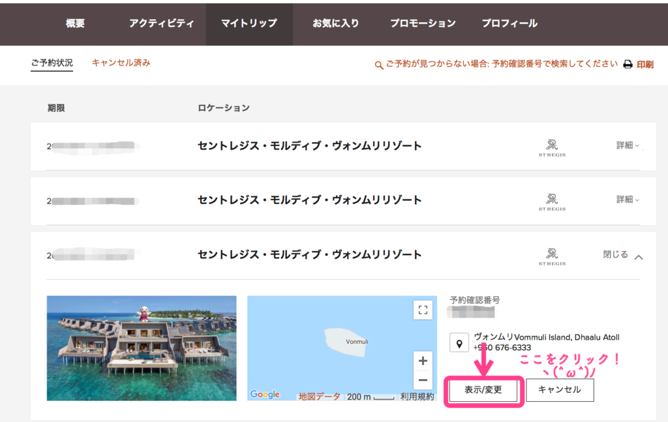Click the St. Regis logo in first row
This screenshot has width=668, height=422.
[x=552, y=148]
